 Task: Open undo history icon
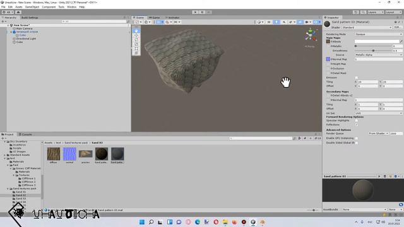[355, 12]
